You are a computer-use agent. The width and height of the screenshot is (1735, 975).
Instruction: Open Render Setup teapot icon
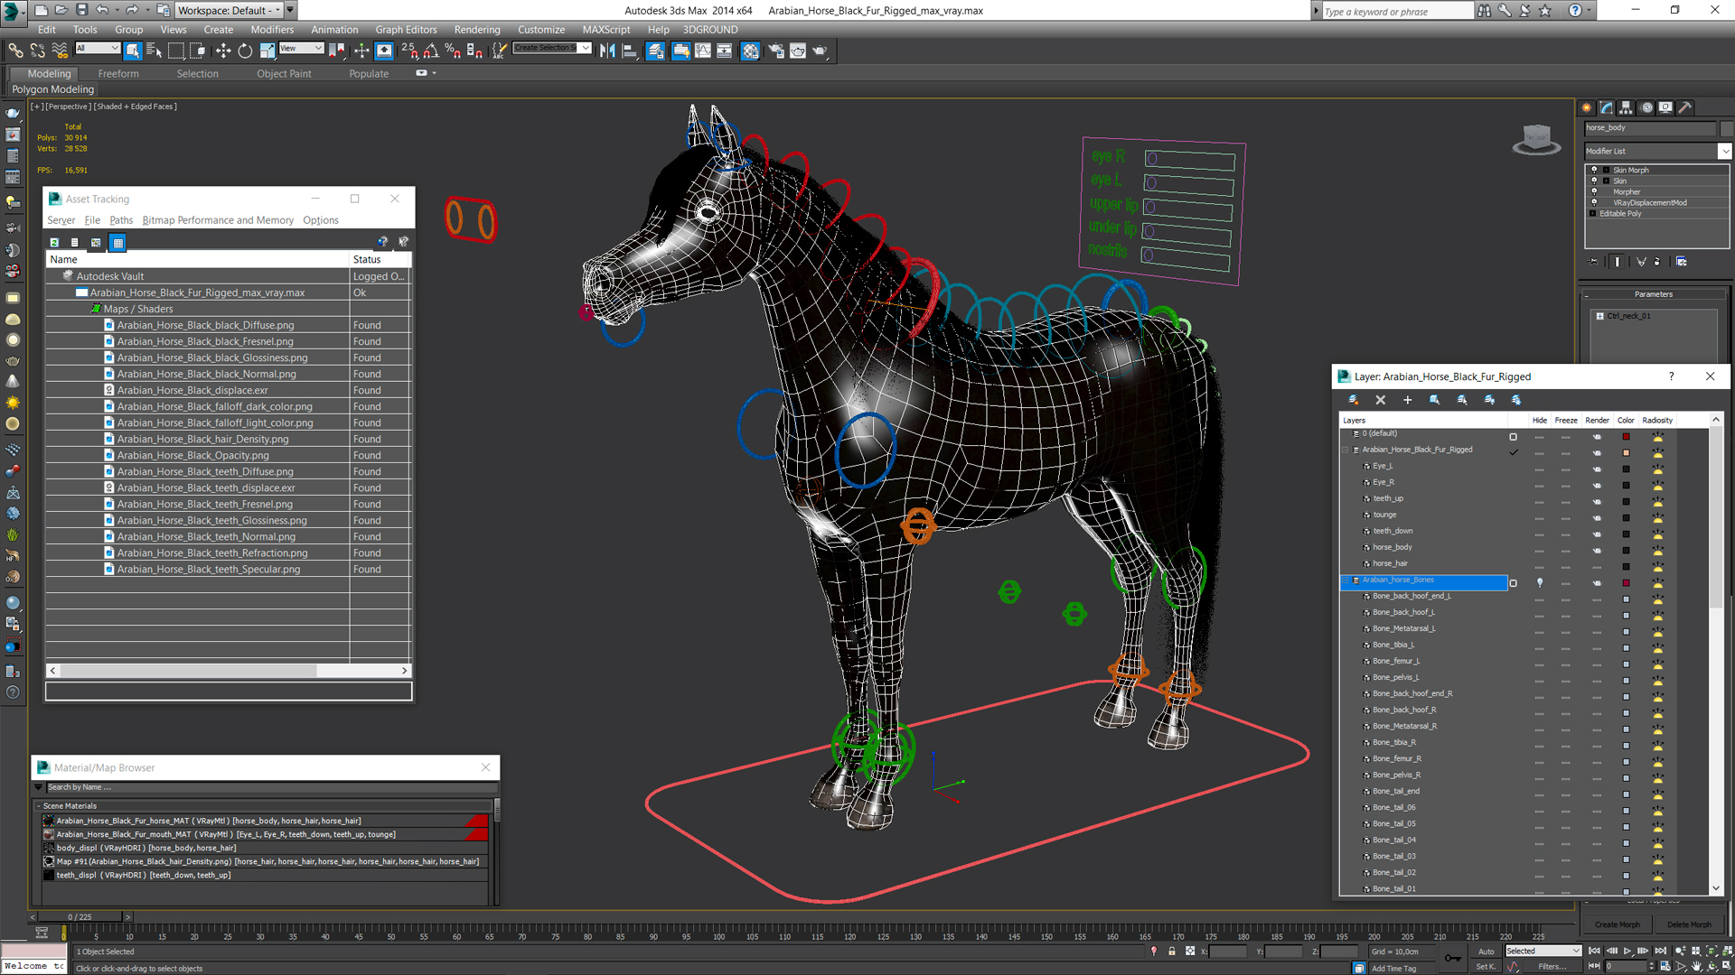[x=775, y=51]
